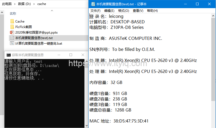
Task: Click the sort arrow above the 名称 column
Action: (52, 10)
